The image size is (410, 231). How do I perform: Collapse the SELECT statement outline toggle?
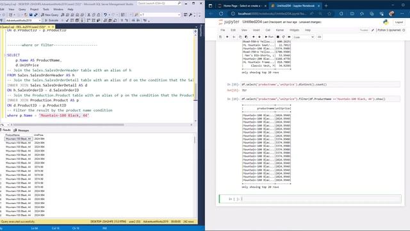click(6, 55)
